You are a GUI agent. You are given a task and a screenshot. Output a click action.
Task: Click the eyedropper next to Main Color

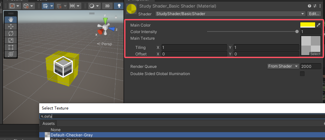click(x=318, y=25)
